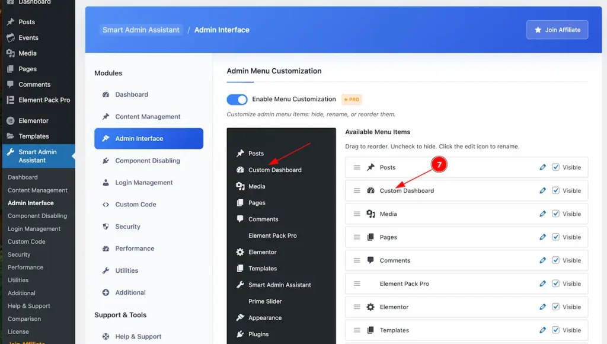Image resolution: width=607 pixels, height=344 pixels.
Task: Click the pencil edit icon for Media
Action: coord(542,214)
